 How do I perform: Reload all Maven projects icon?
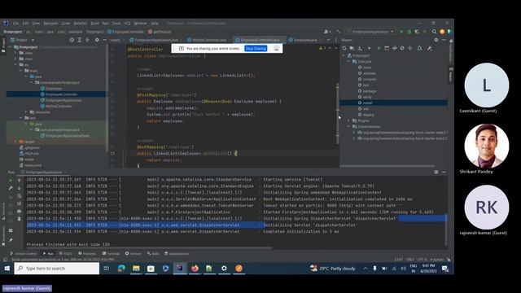click(x=344, y=49)
